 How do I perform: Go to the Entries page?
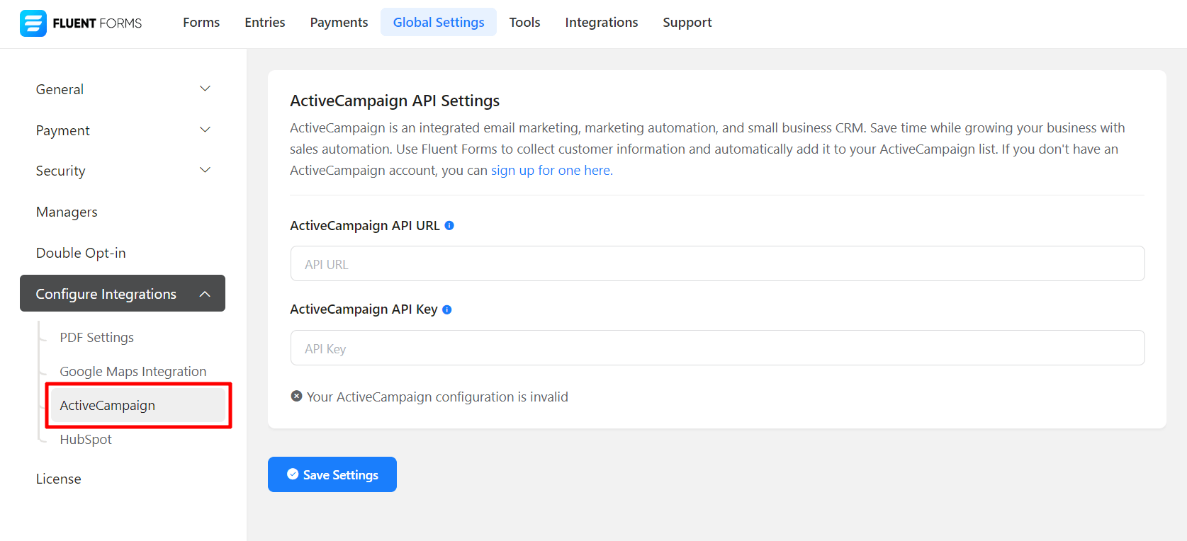click(x=265, y=23)
